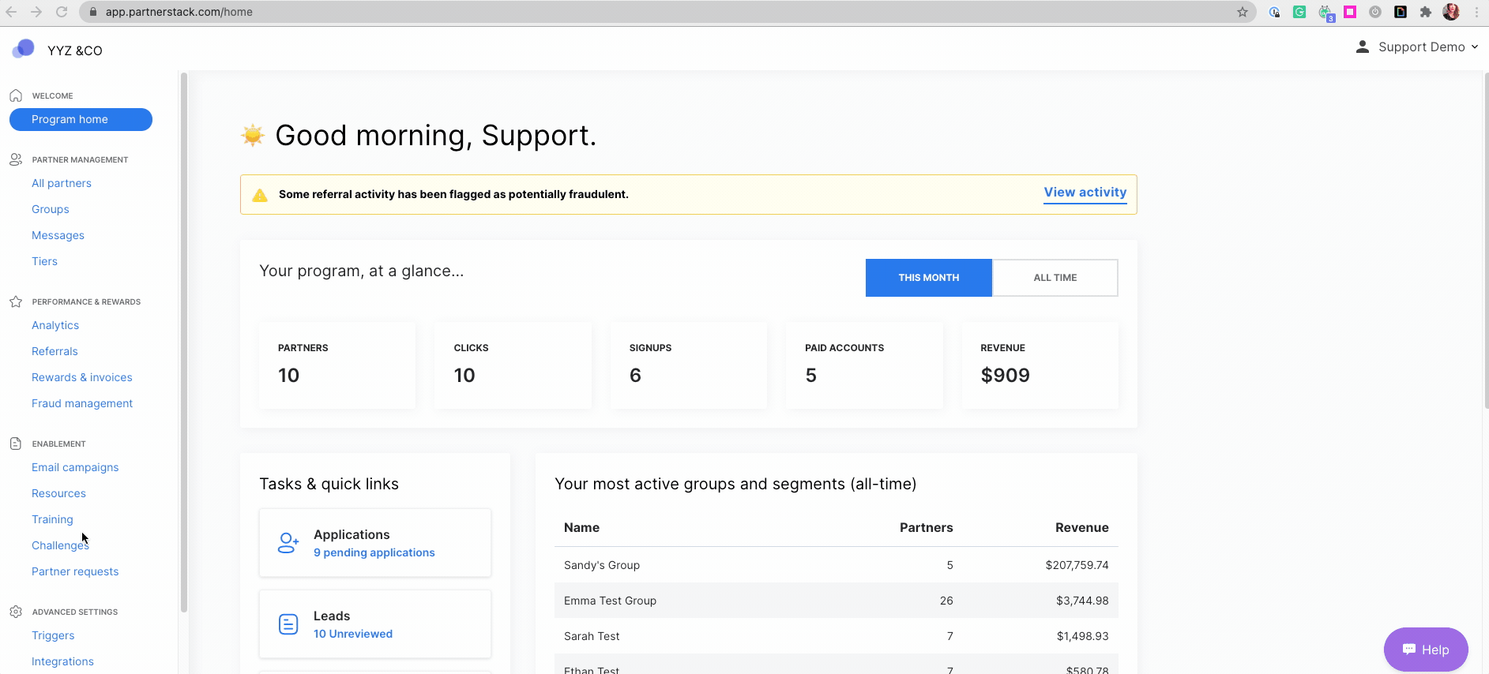Image resolution: width=1489 pixels, height=674 pixels.
Task: Click the PartnerStack logo icon
Action: 24,49
